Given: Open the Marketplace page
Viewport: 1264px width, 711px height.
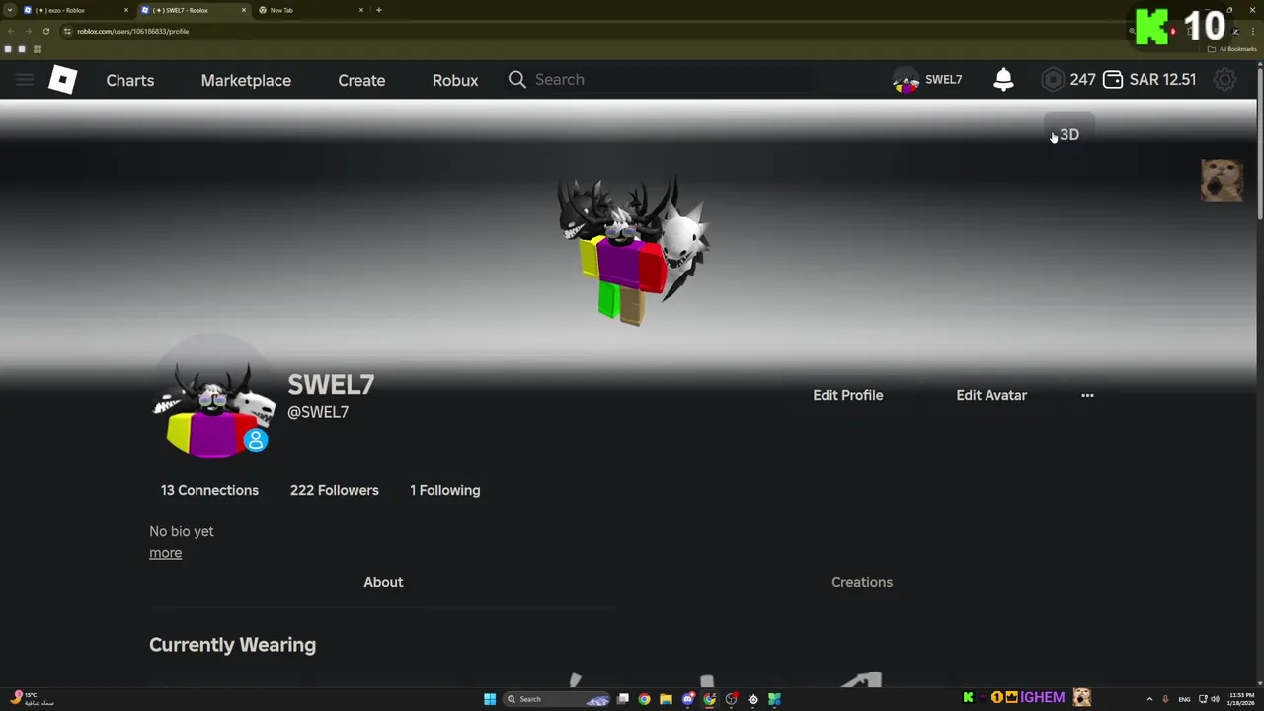Looking at the screenshot, I should click(246, 80).
